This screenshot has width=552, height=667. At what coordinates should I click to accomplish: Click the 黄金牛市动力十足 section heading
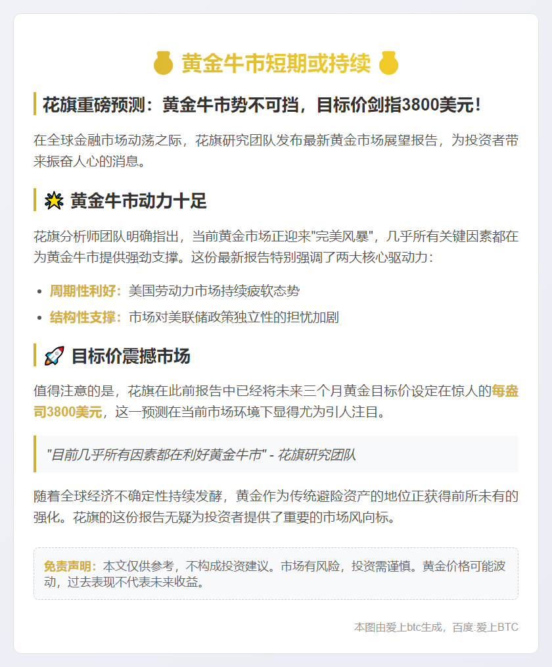(x=139, y=201)
